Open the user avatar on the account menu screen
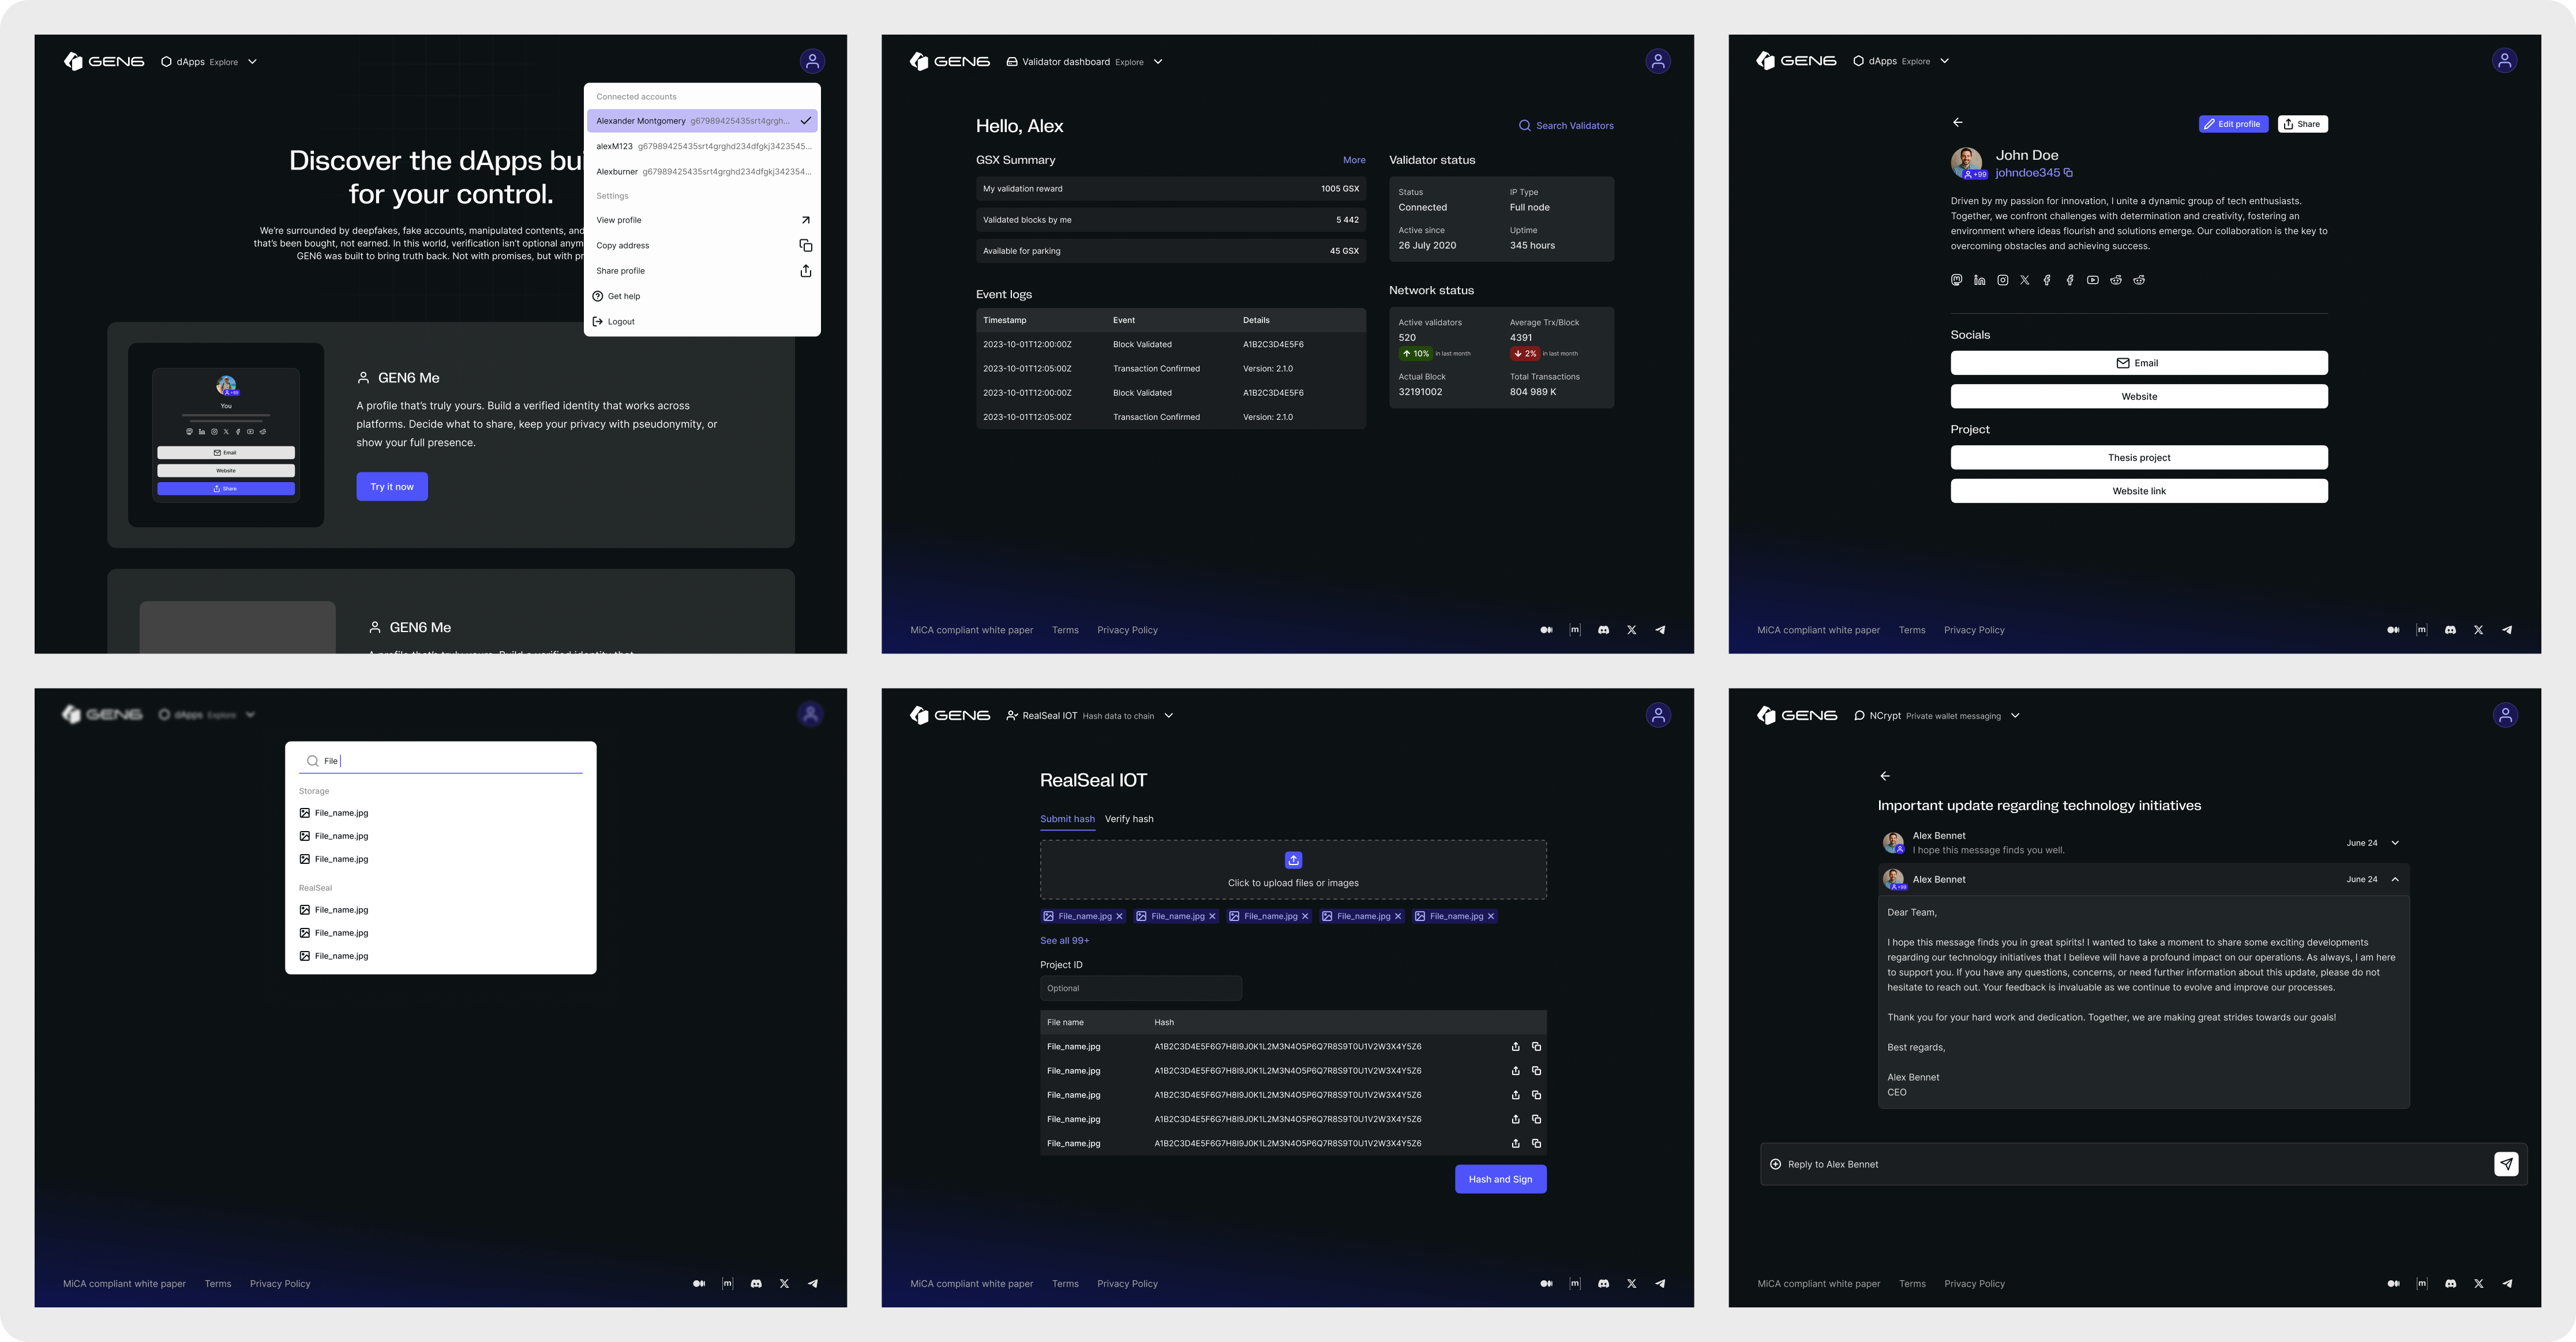 (x=812, y=61)
